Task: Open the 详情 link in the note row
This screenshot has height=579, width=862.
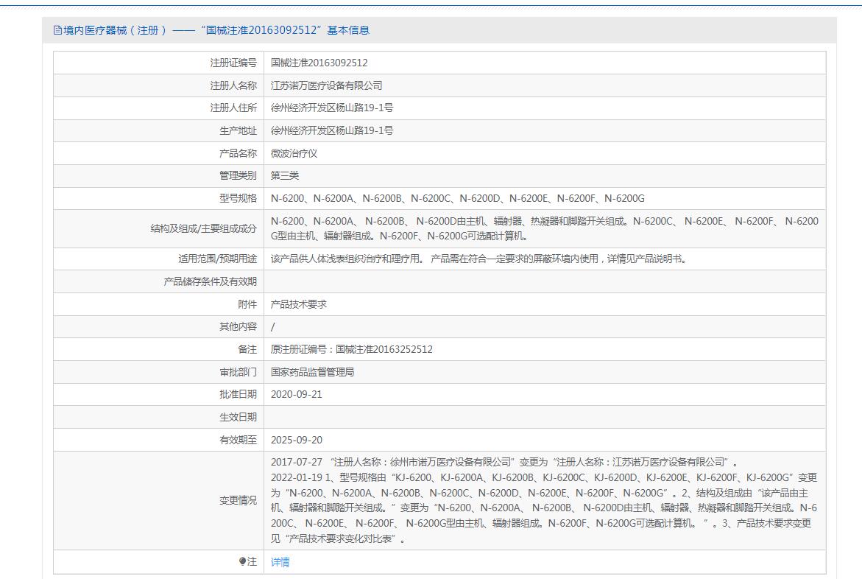Action: click(280, 562)
